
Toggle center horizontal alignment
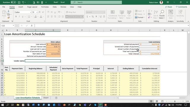click(x=52, y=17)
